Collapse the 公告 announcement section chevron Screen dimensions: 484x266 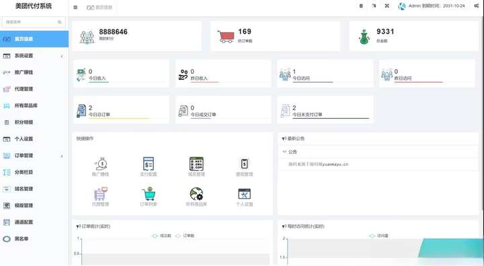pos(284,152)
